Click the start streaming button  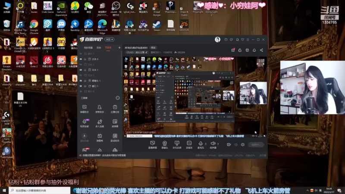(x=256, y=144)
